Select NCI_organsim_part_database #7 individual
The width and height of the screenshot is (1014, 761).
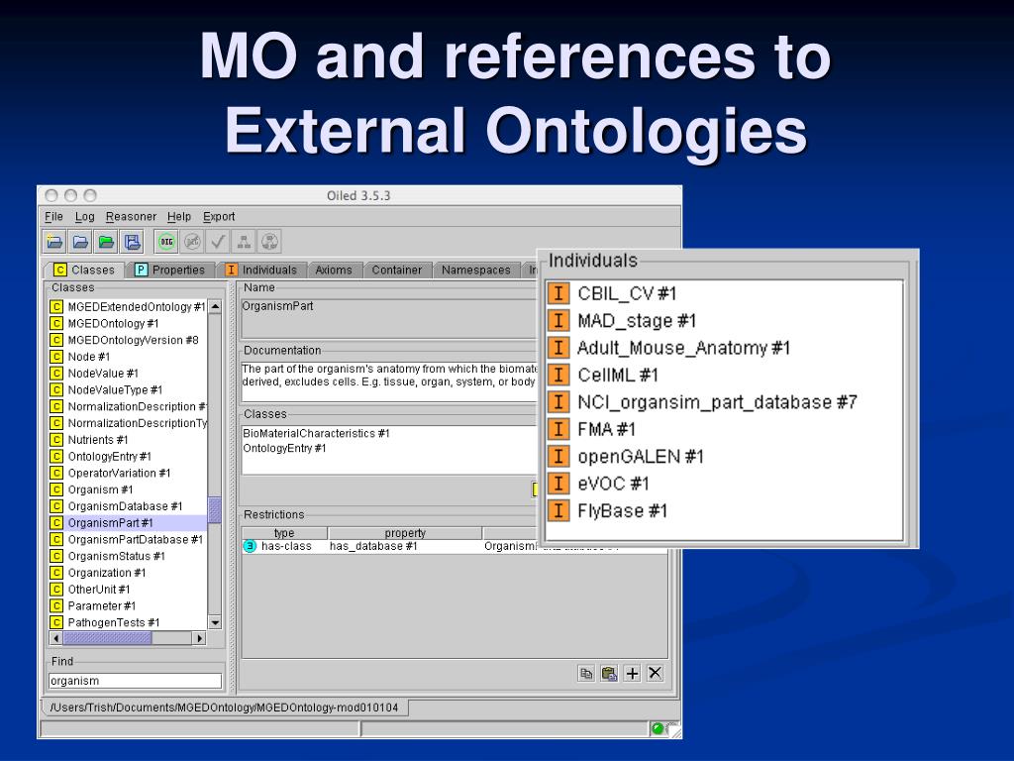tap(717, 402)
